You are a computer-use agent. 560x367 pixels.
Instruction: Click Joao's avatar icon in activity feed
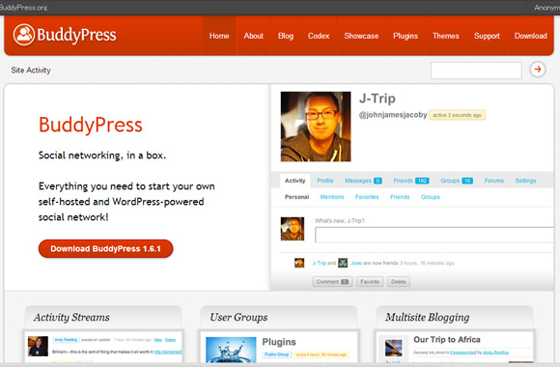pos(343,263)
